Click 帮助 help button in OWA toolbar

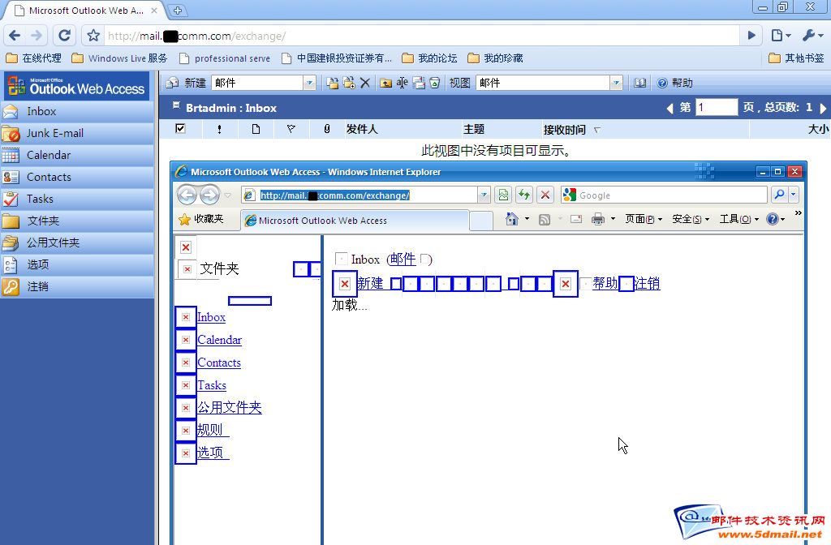pos(674,83)
